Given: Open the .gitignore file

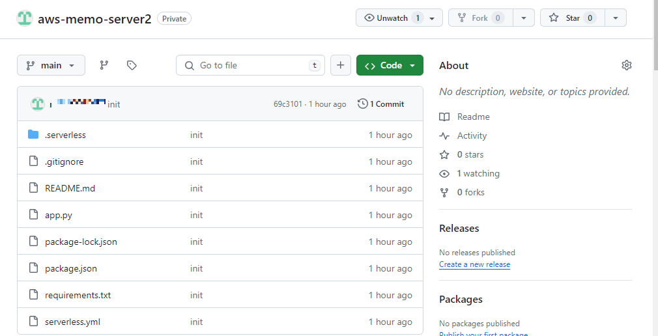Looking at the screenshot, I should pos(64,162).
